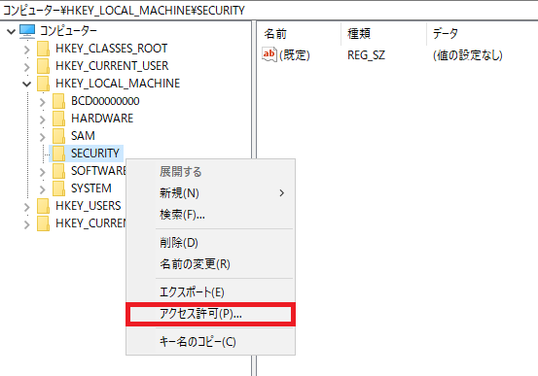Click the SYSTEM folder icon
538x376 pixels.
[x=59, y=188]
